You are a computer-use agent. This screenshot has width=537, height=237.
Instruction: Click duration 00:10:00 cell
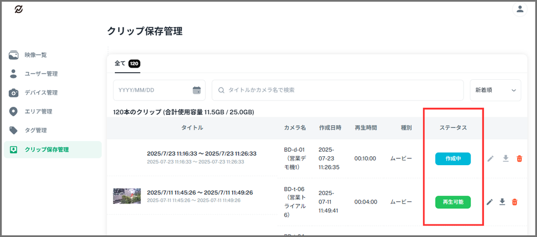(365, 158)
